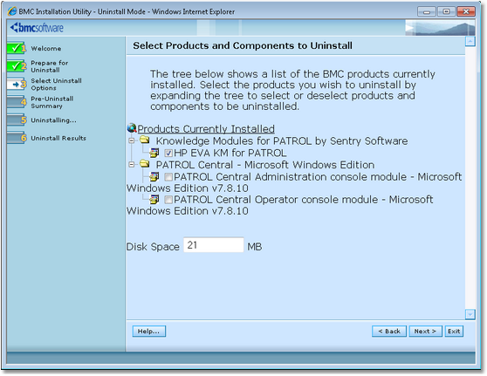Viewport: 487px width, 376px height.
Task: Select the Uninstall Results step label
Action: [x=58, y=138]
